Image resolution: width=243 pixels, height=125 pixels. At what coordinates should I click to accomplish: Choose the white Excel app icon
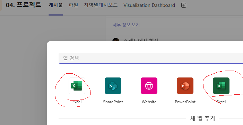[x=77, y=86]
